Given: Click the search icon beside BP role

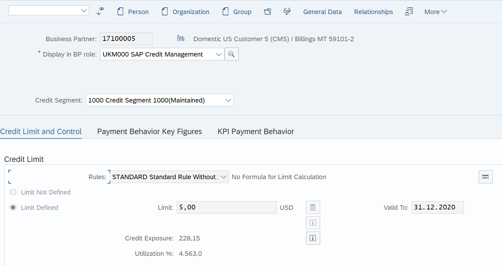Looking at the screenshot, I should pos(231,54).
